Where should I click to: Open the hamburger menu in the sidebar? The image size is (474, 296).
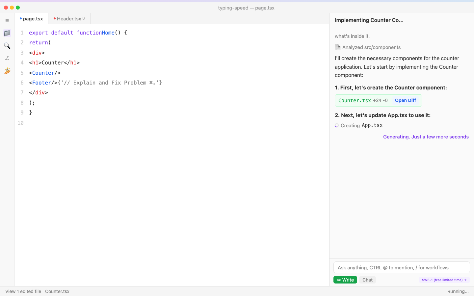point(7,21)
